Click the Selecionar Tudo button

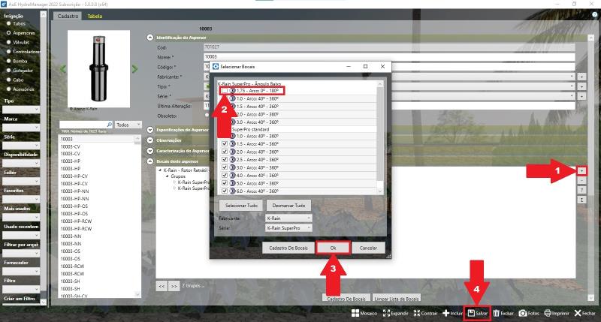point(240,205)
